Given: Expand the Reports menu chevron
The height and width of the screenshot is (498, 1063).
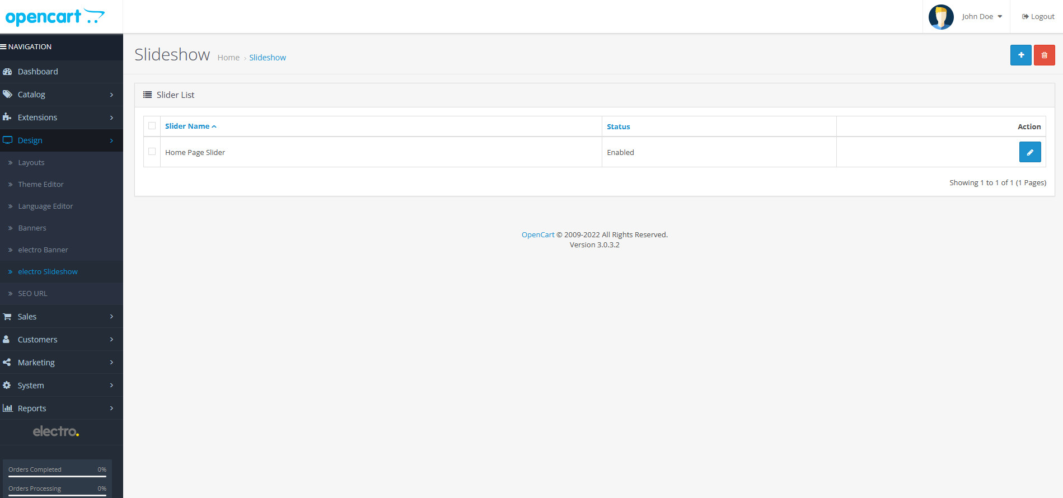Looking at the screenshot, I should pos(111,408).
